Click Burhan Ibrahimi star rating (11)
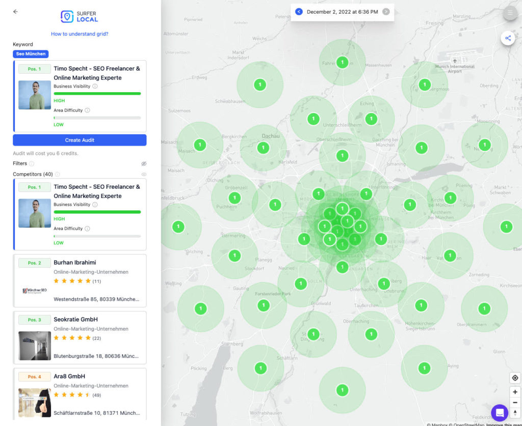 point(77,281)
